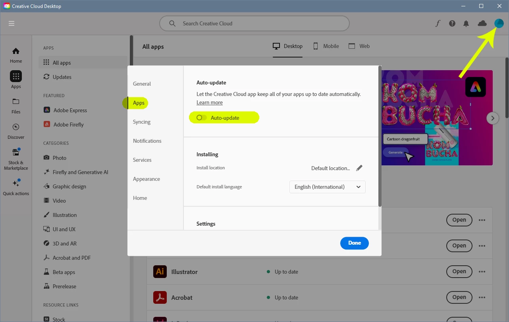This screenshot has height=322, width=509.
Task: Select Appearance preferences tab
Action: point(147,179)
